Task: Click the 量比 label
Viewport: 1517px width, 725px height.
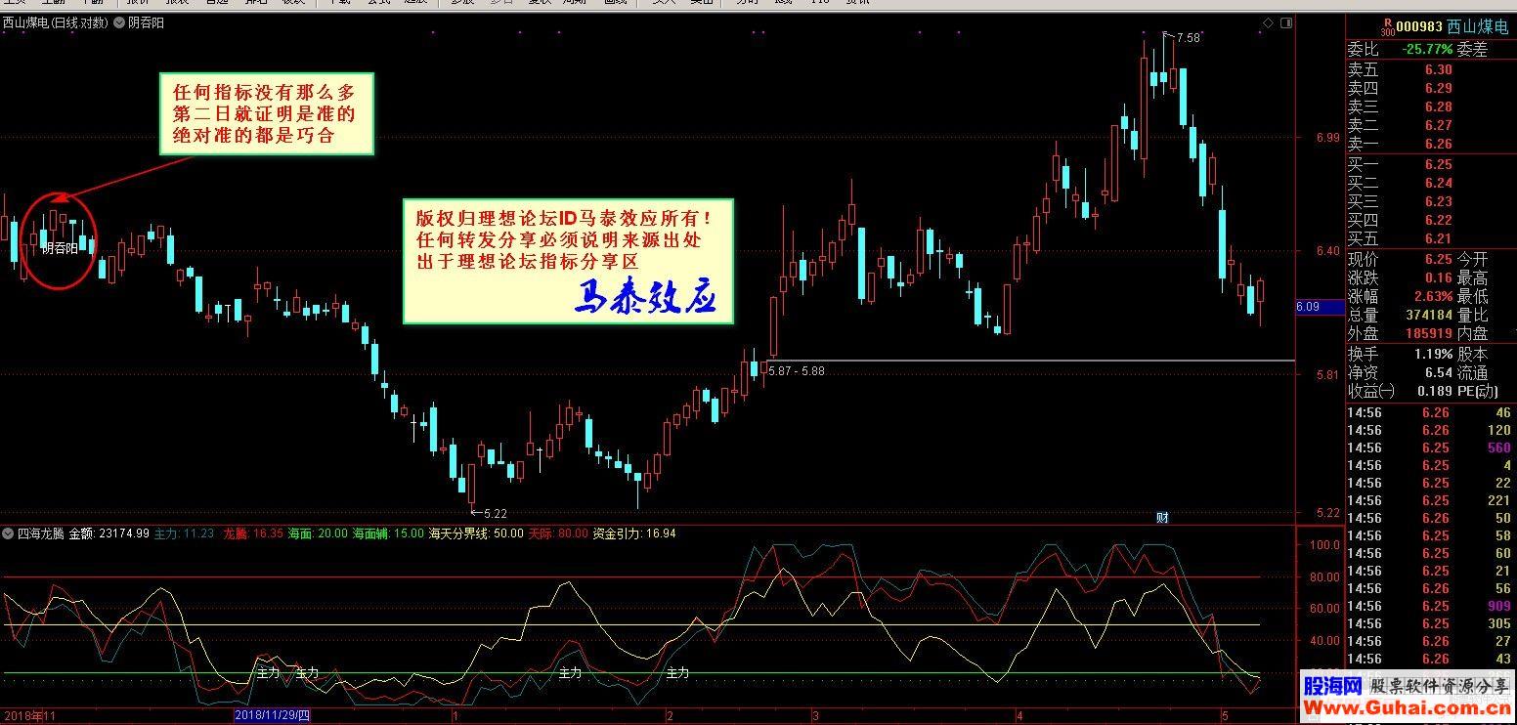Action: (1472, 315)
